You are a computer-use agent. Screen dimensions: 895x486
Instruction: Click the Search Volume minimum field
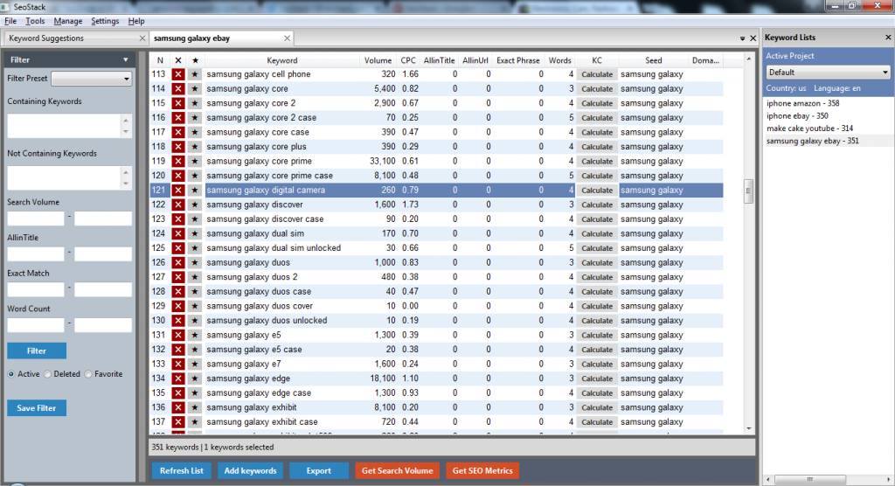tap(35, 219)
